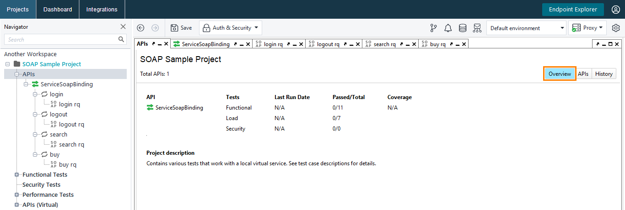Click the back navigation arrow
Viewport: 625px width, 210px height.
pyautogui.click(x=141, y=28)
